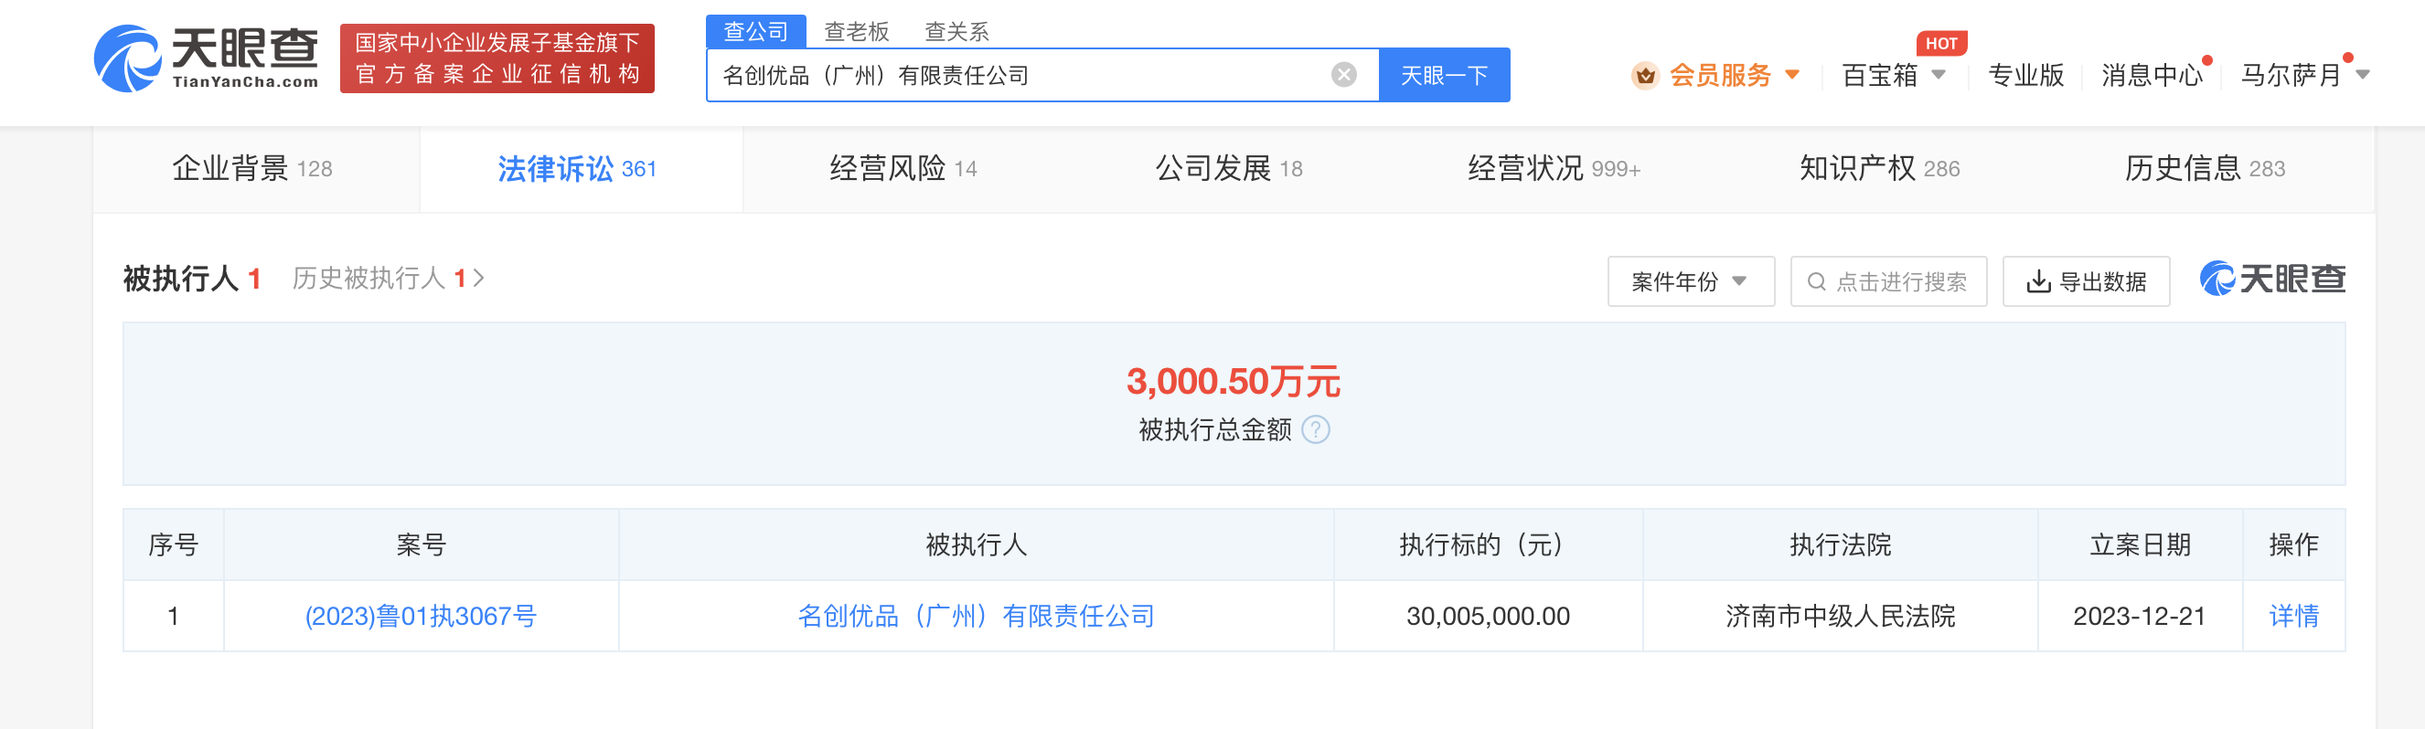Select the 查老板 search tab

[x=856, y=32]
